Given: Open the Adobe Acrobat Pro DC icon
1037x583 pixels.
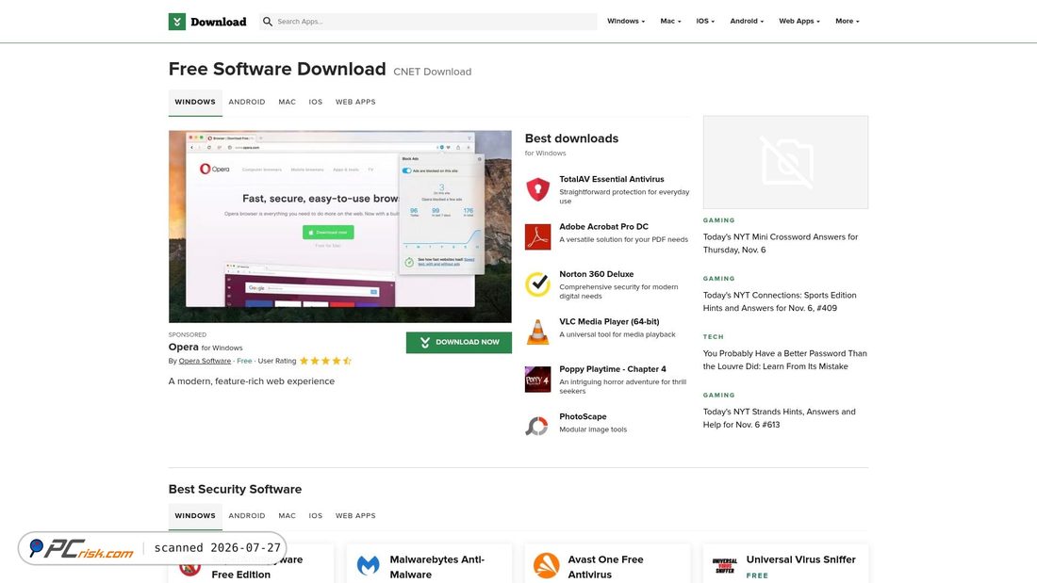Looking at the screenshot, I should point(537,236).
